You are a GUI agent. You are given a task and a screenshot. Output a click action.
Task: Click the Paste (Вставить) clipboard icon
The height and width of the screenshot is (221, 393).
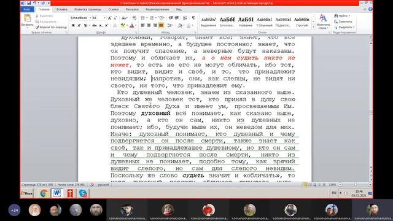[x=27, y=18]
